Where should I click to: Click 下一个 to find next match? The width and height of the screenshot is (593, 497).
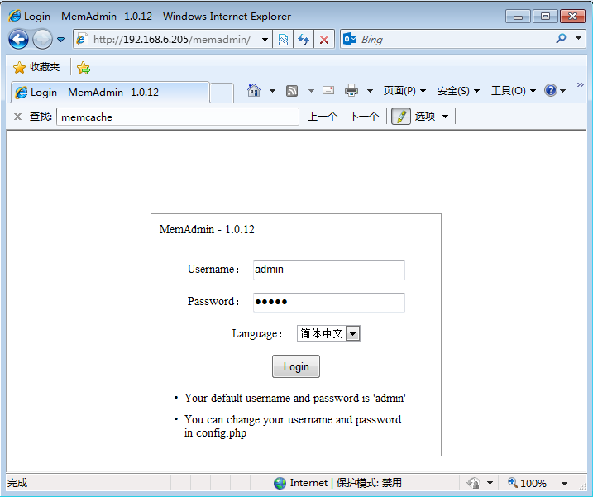coord(364,117)
